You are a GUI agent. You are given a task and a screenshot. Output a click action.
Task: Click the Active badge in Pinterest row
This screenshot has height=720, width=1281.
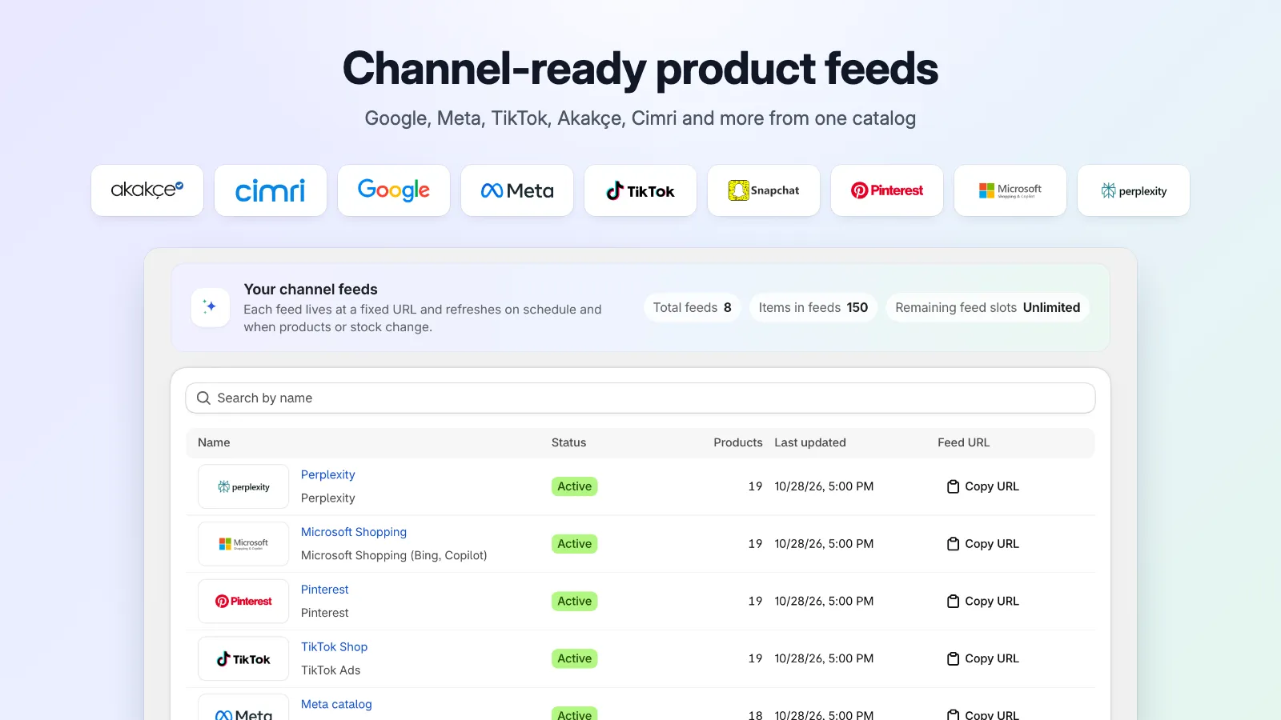coord(575,602)
